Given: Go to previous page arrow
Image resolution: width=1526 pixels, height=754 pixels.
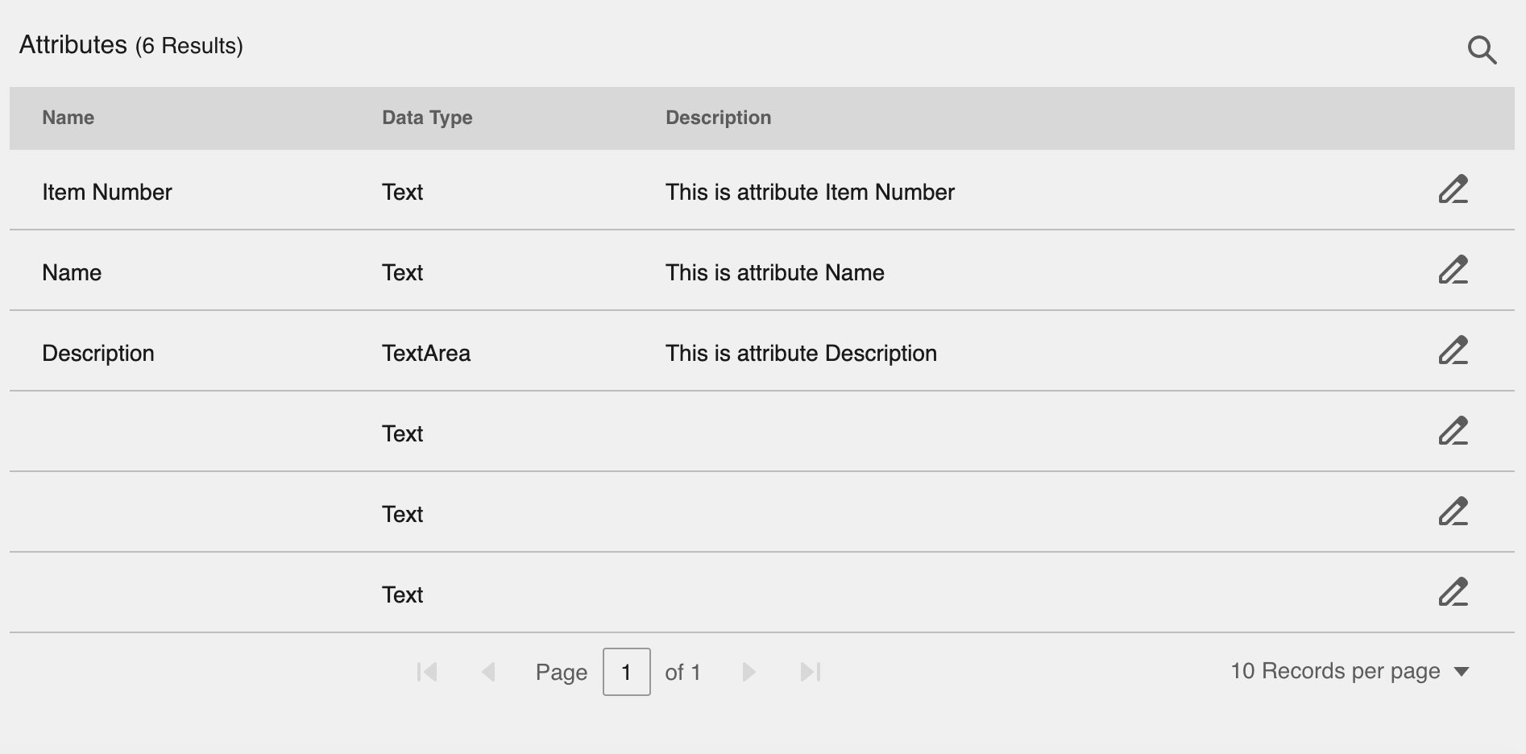Looking at the screenshot, I should 488,672.
